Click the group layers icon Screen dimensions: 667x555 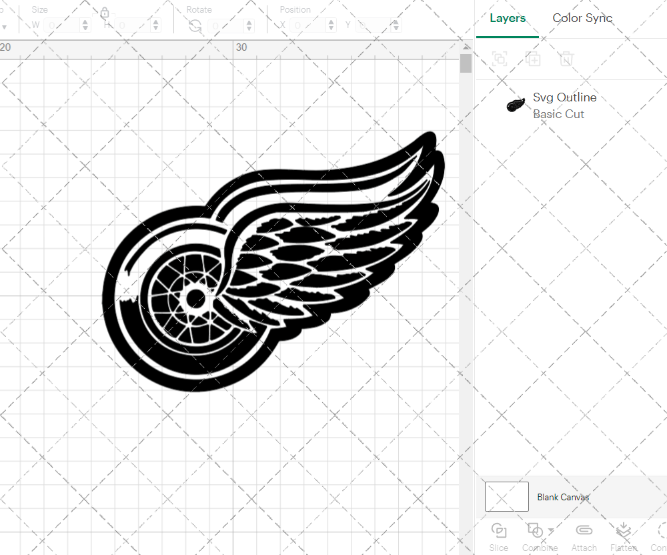point(499,59)
